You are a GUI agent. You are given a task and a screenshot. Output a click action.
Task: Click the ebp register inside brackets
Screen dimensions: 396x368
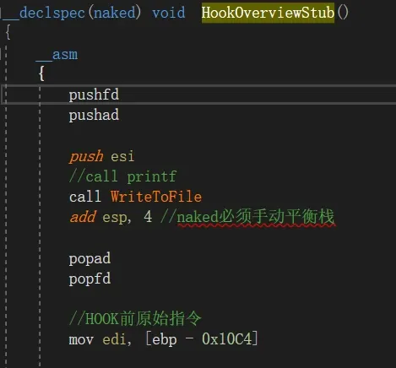165,340
